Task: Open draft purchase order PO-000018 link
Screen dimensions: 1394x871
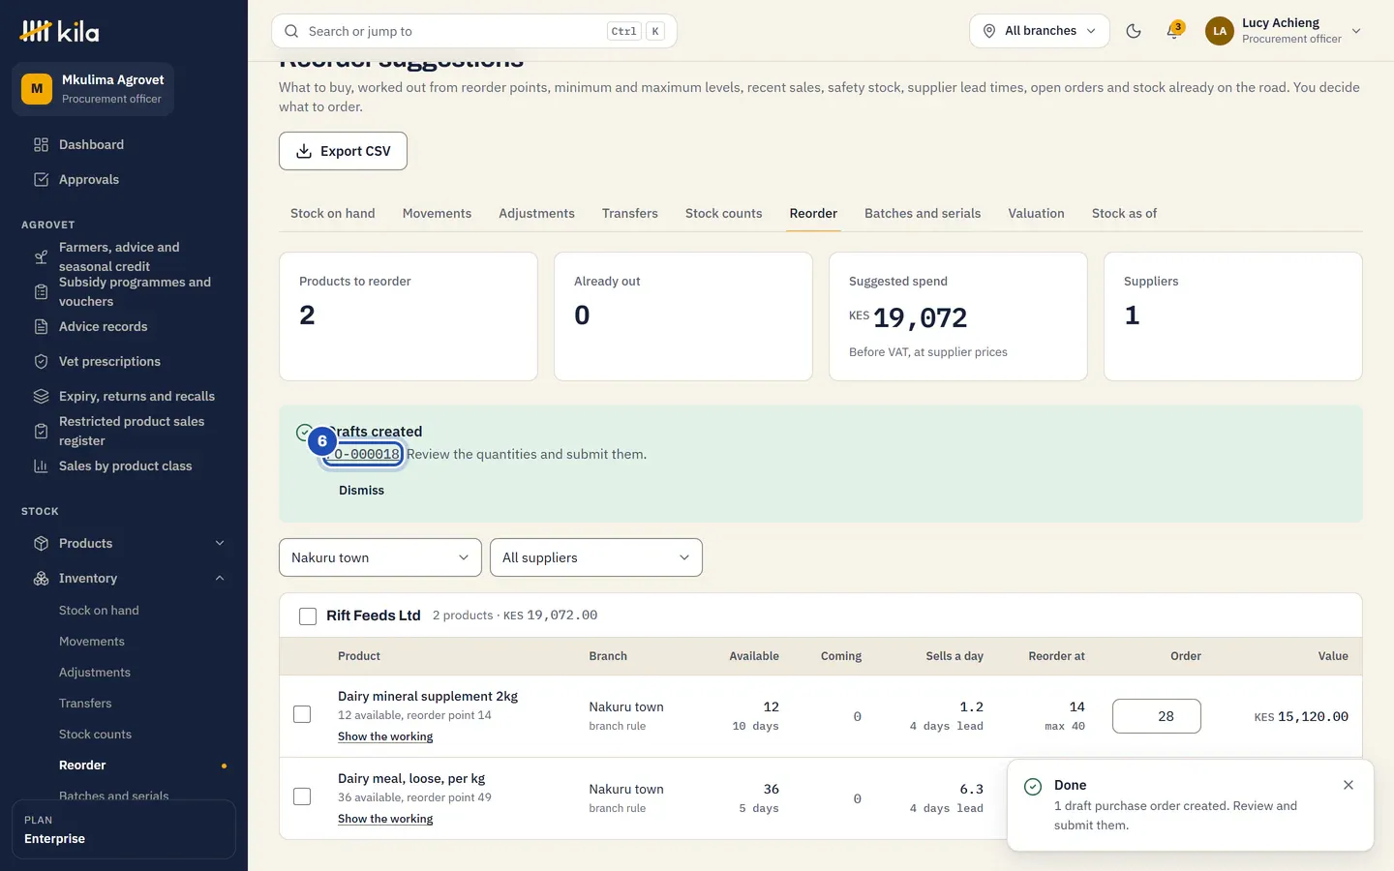Action: tap(363, 454)
